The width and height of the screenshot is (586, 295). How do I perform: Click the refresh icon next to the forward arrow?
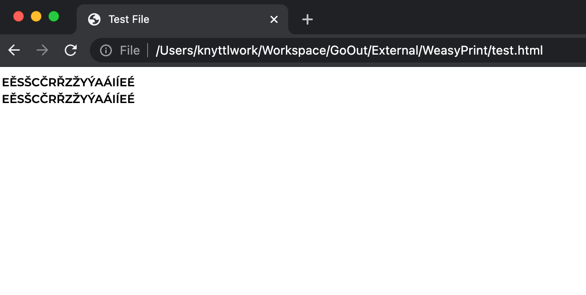pyautogui.click(x=70, y=50)
